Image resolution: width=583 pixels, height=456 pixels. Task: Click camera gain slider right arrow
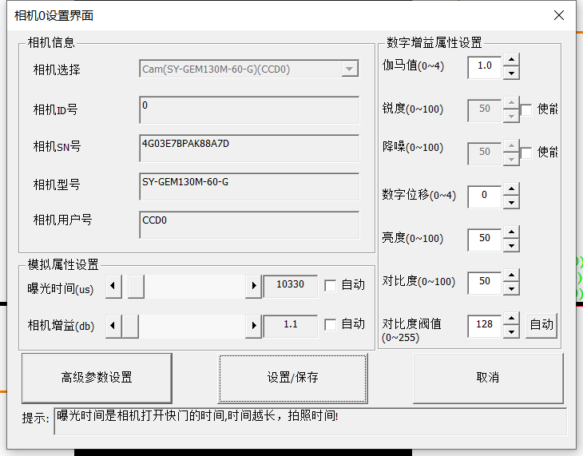point(254,325)
